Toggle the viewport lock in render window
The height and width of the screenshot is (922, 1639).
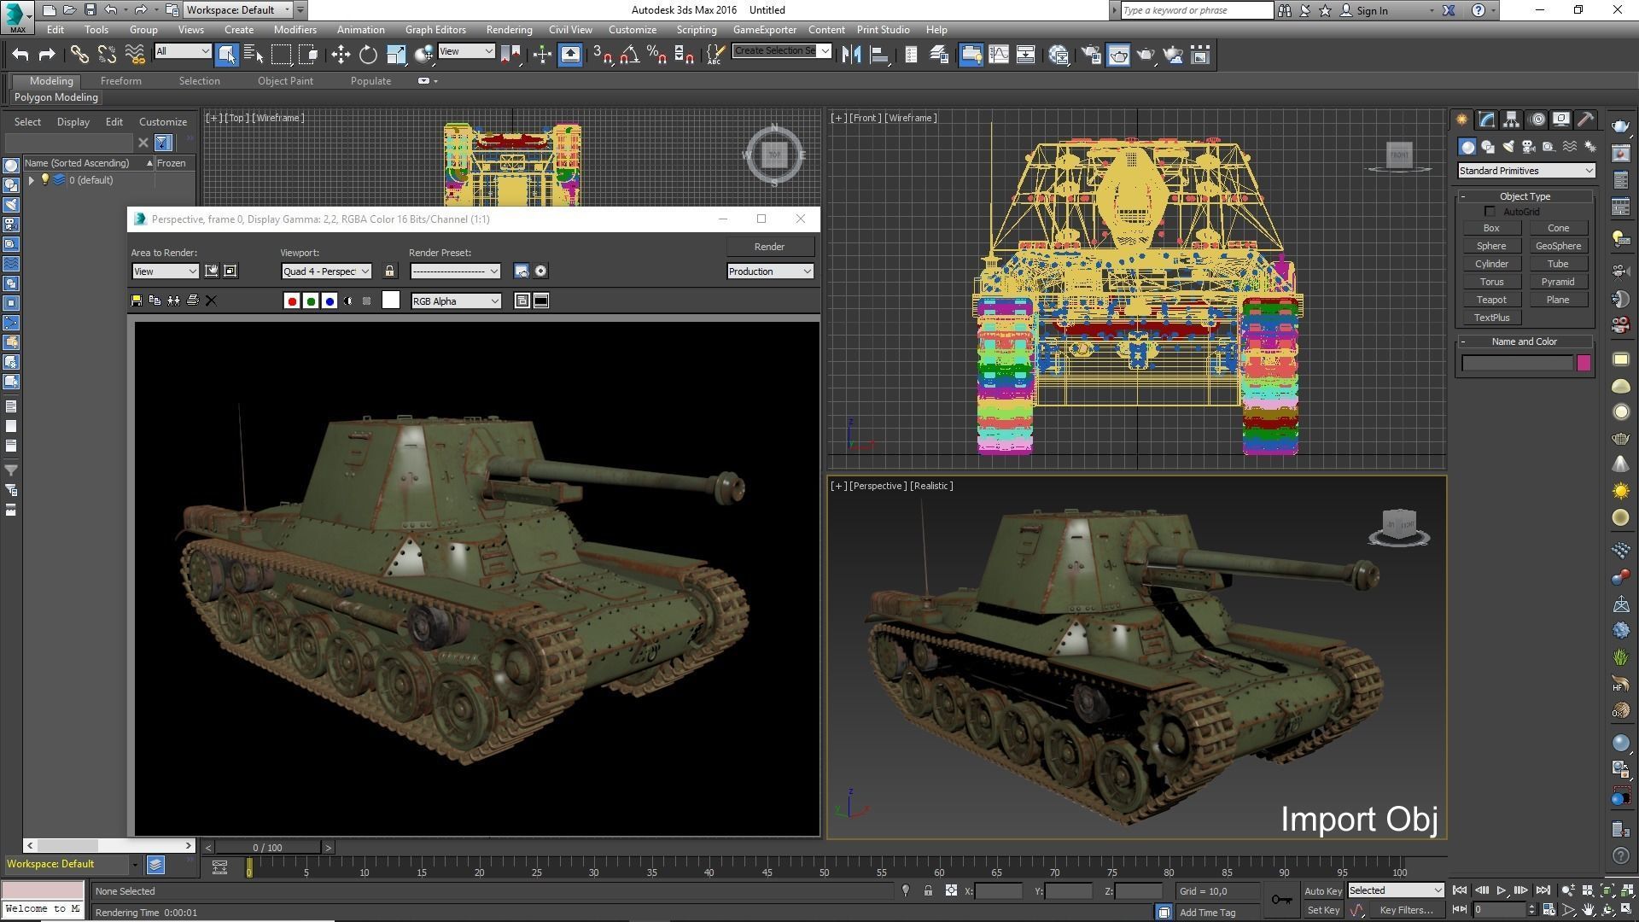(x=389, y=271)
